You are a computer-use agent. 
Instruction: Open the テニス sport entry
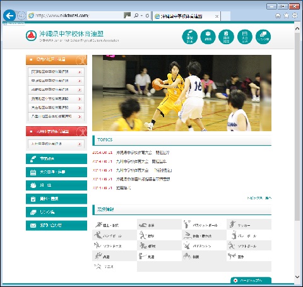tap(115, 266)
